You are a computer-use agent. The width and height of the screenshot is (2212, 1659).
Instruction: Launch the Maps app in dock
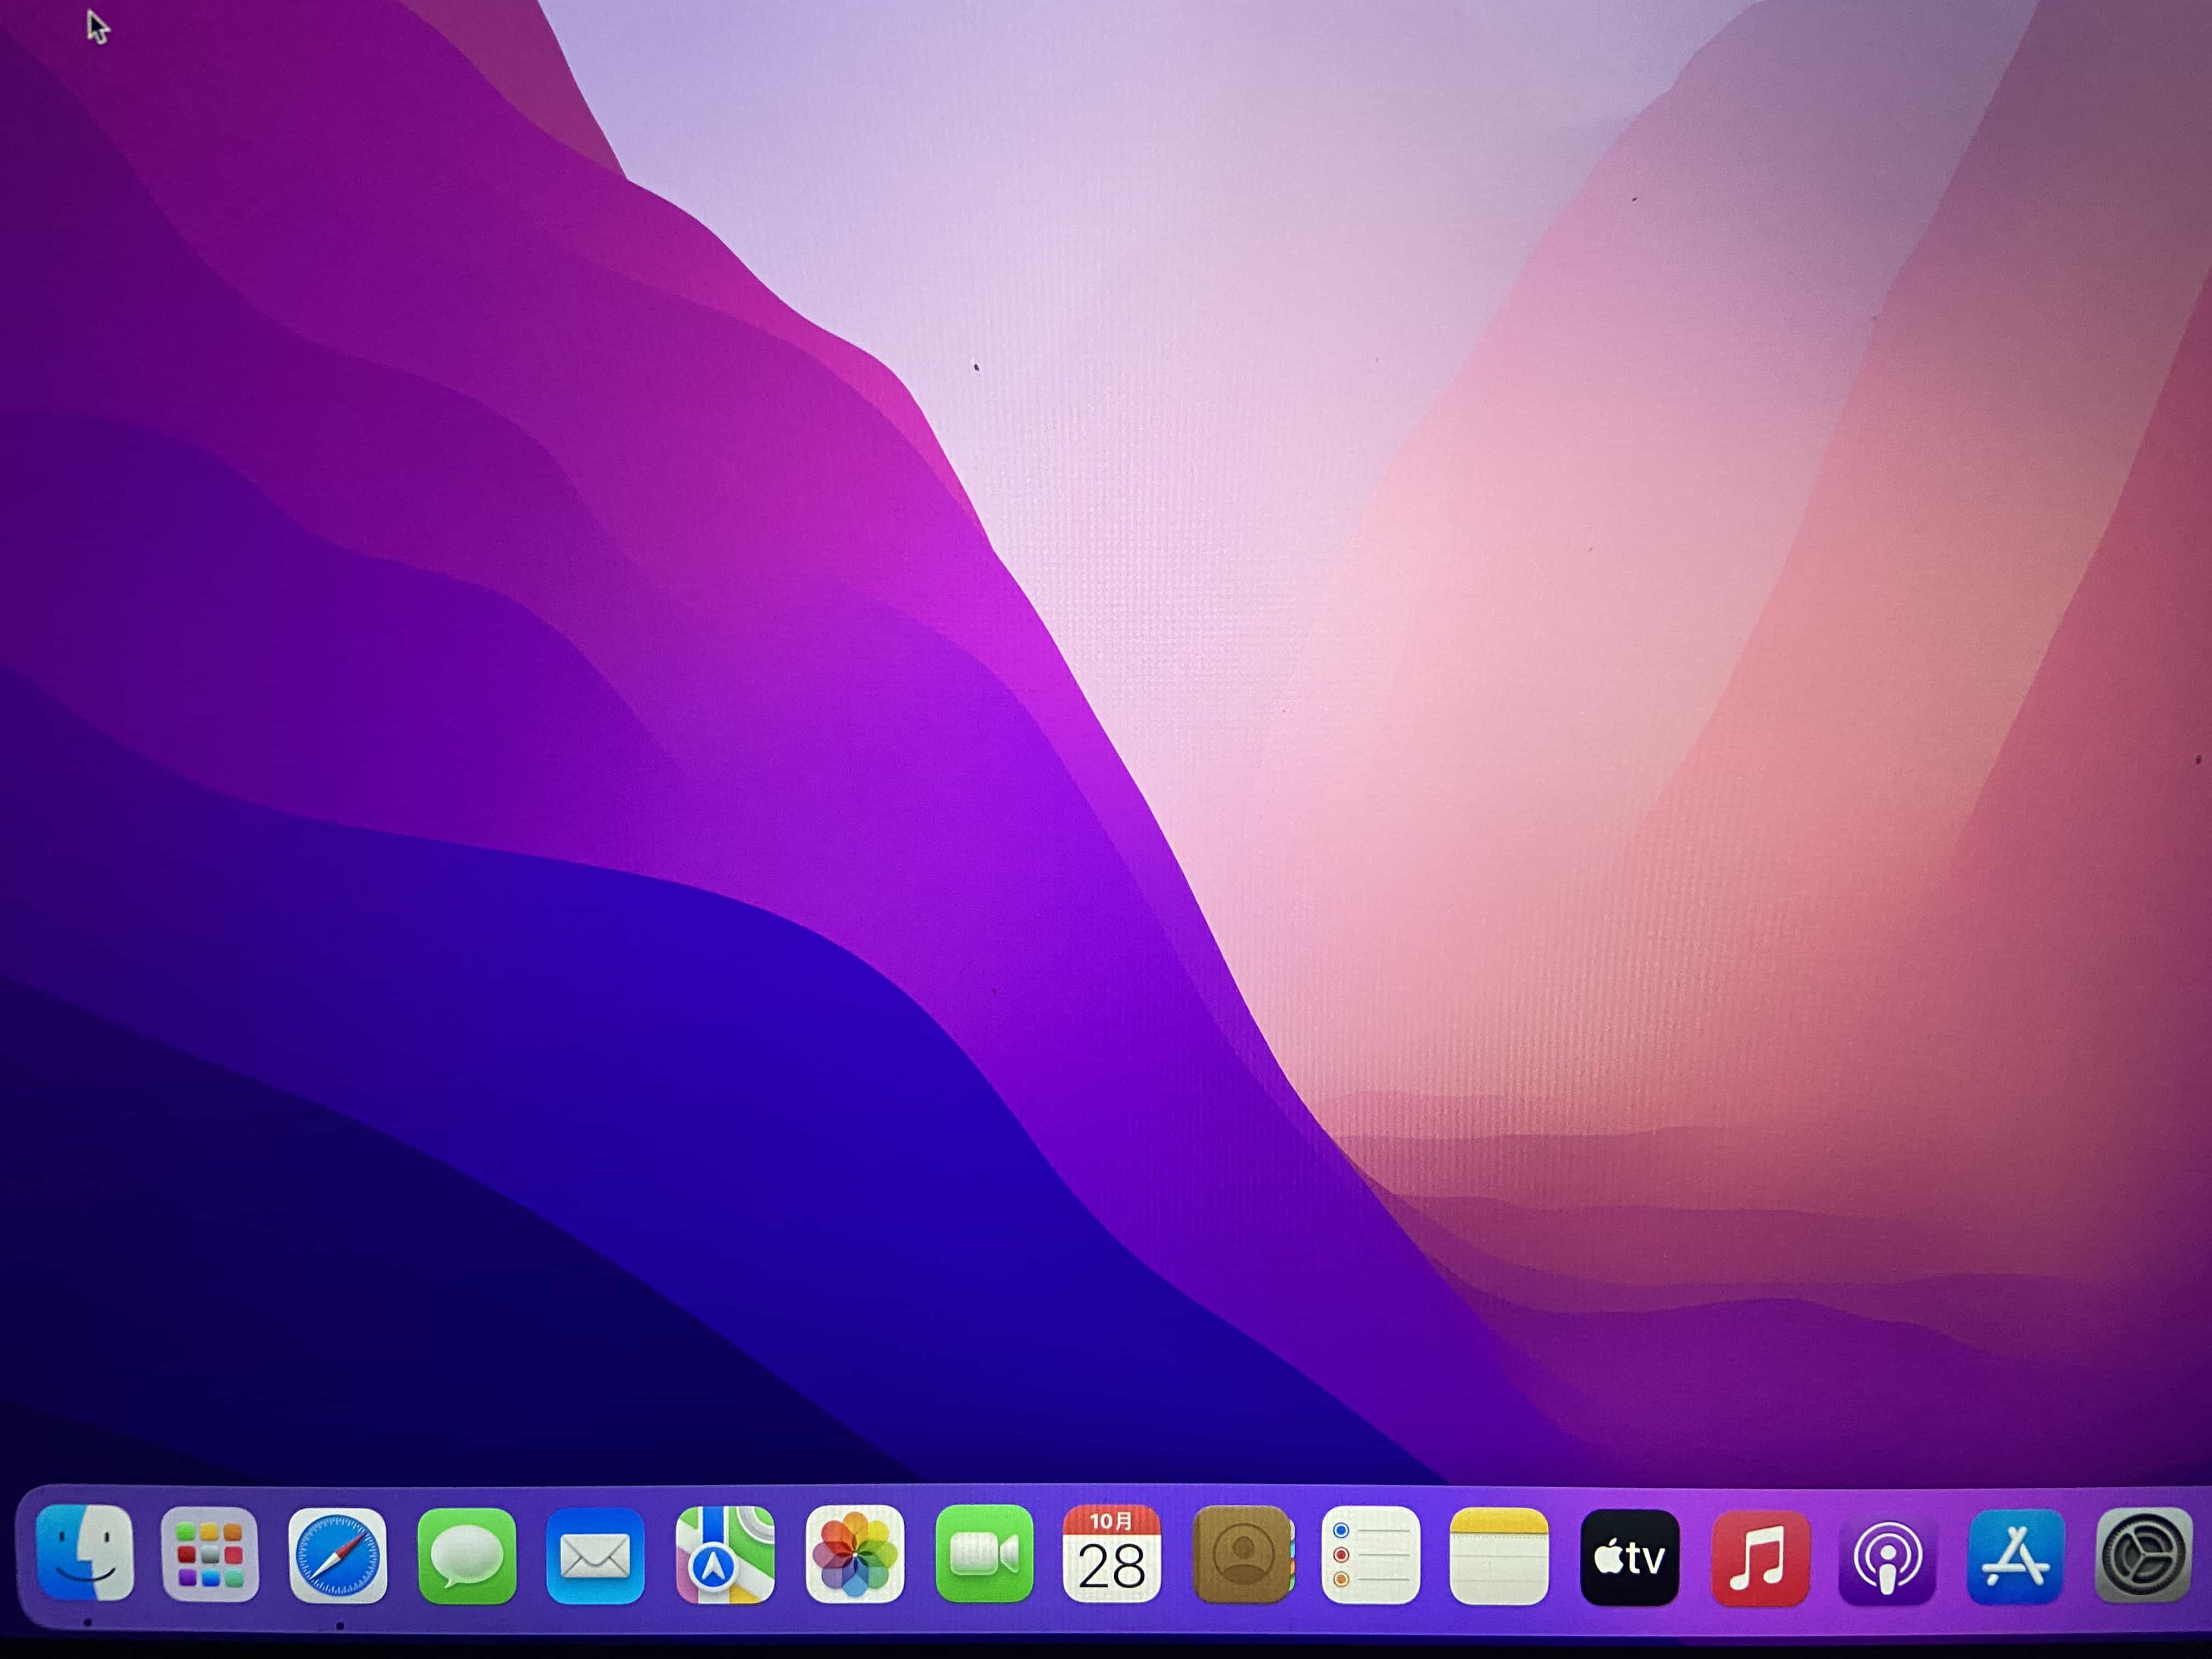point(725,1556)
